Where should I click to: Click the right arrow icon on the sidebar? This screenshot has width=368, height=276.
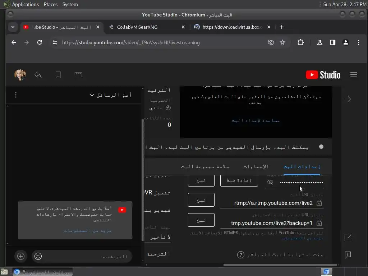(348, 99)
